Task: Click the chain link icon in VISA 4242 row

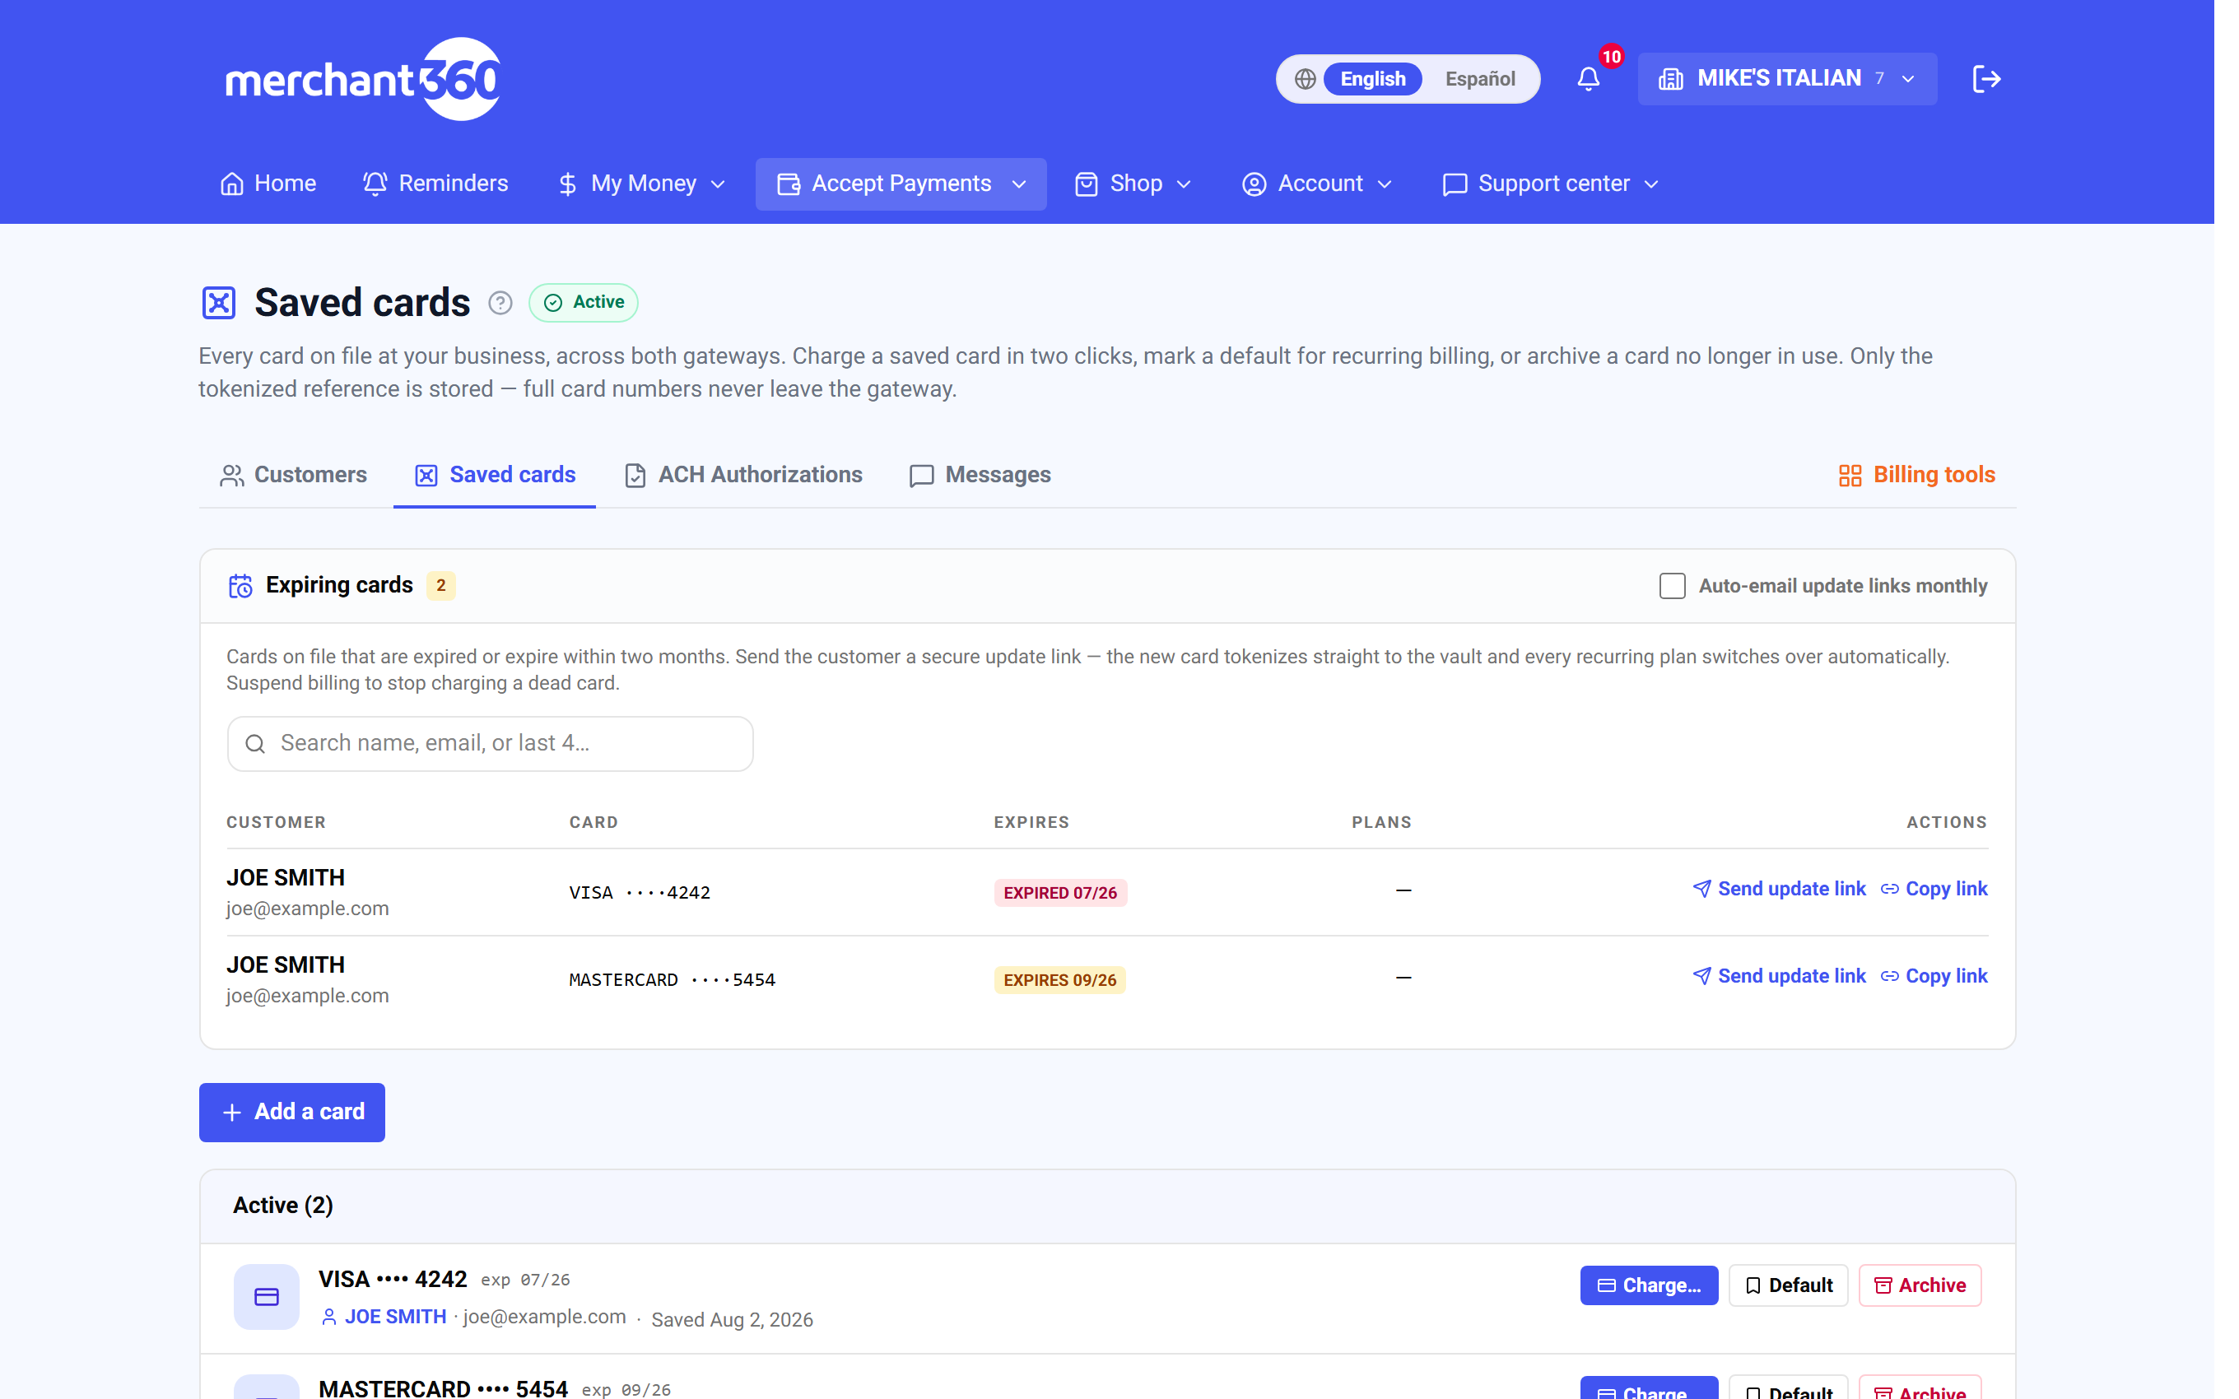Action: click(x=1889, y=889)
